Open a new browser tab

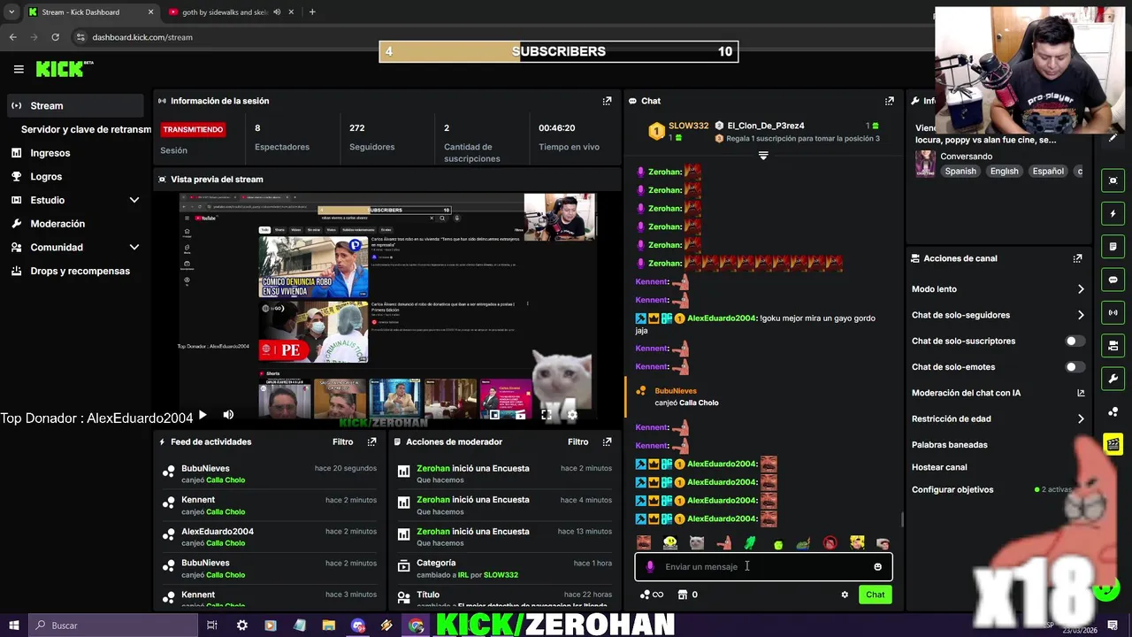tap(312, 12)
